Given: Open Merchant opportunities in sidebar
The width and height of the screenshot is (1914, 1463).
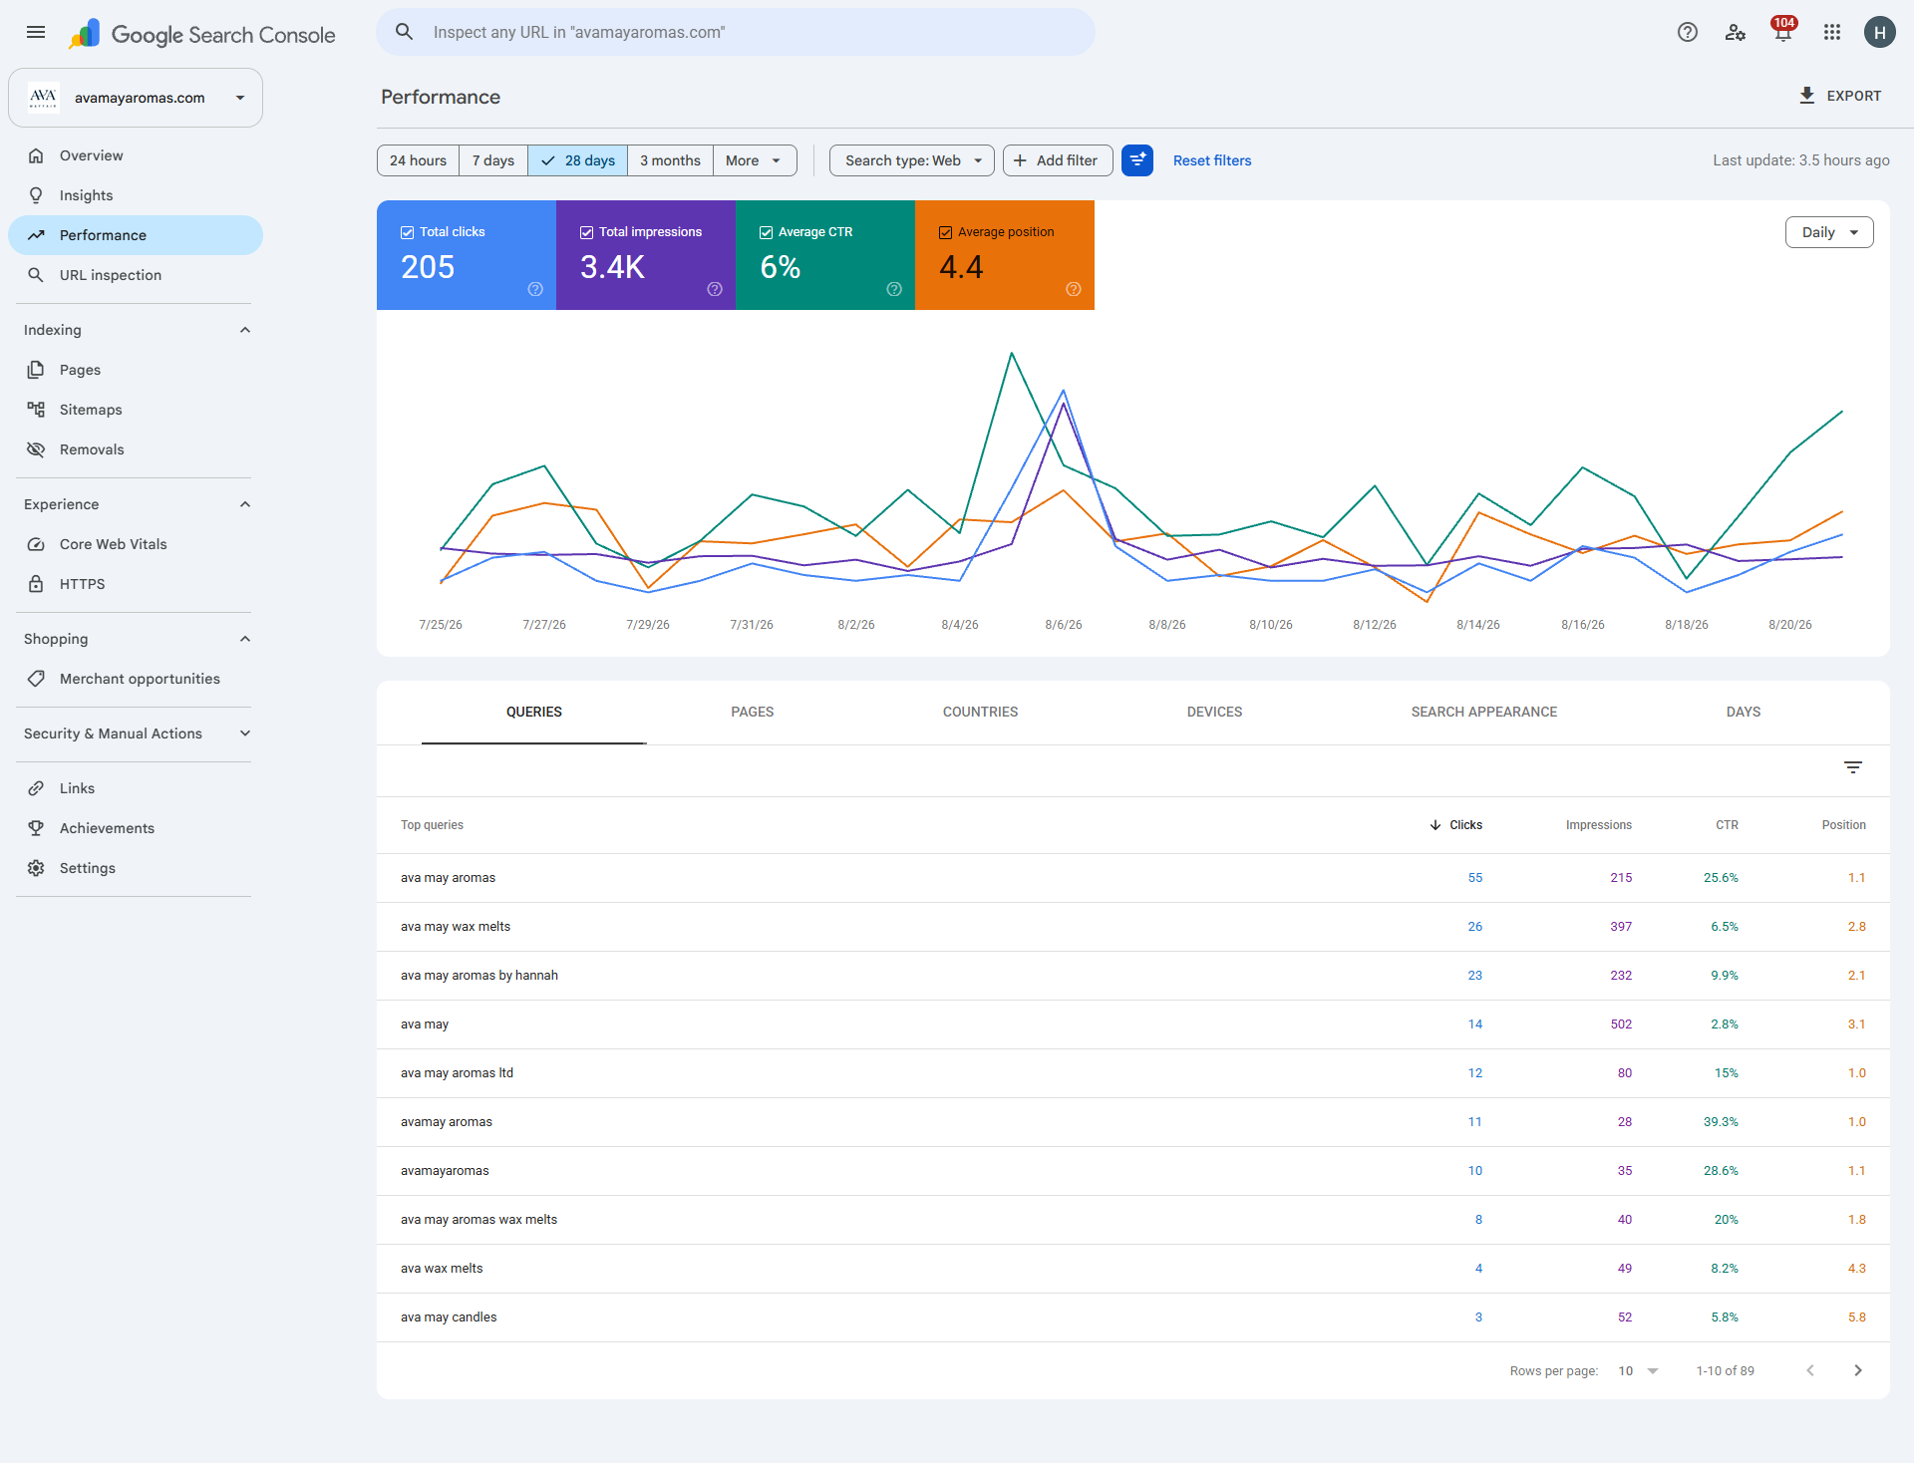Looking at the screenshot, I should (136, 679).
